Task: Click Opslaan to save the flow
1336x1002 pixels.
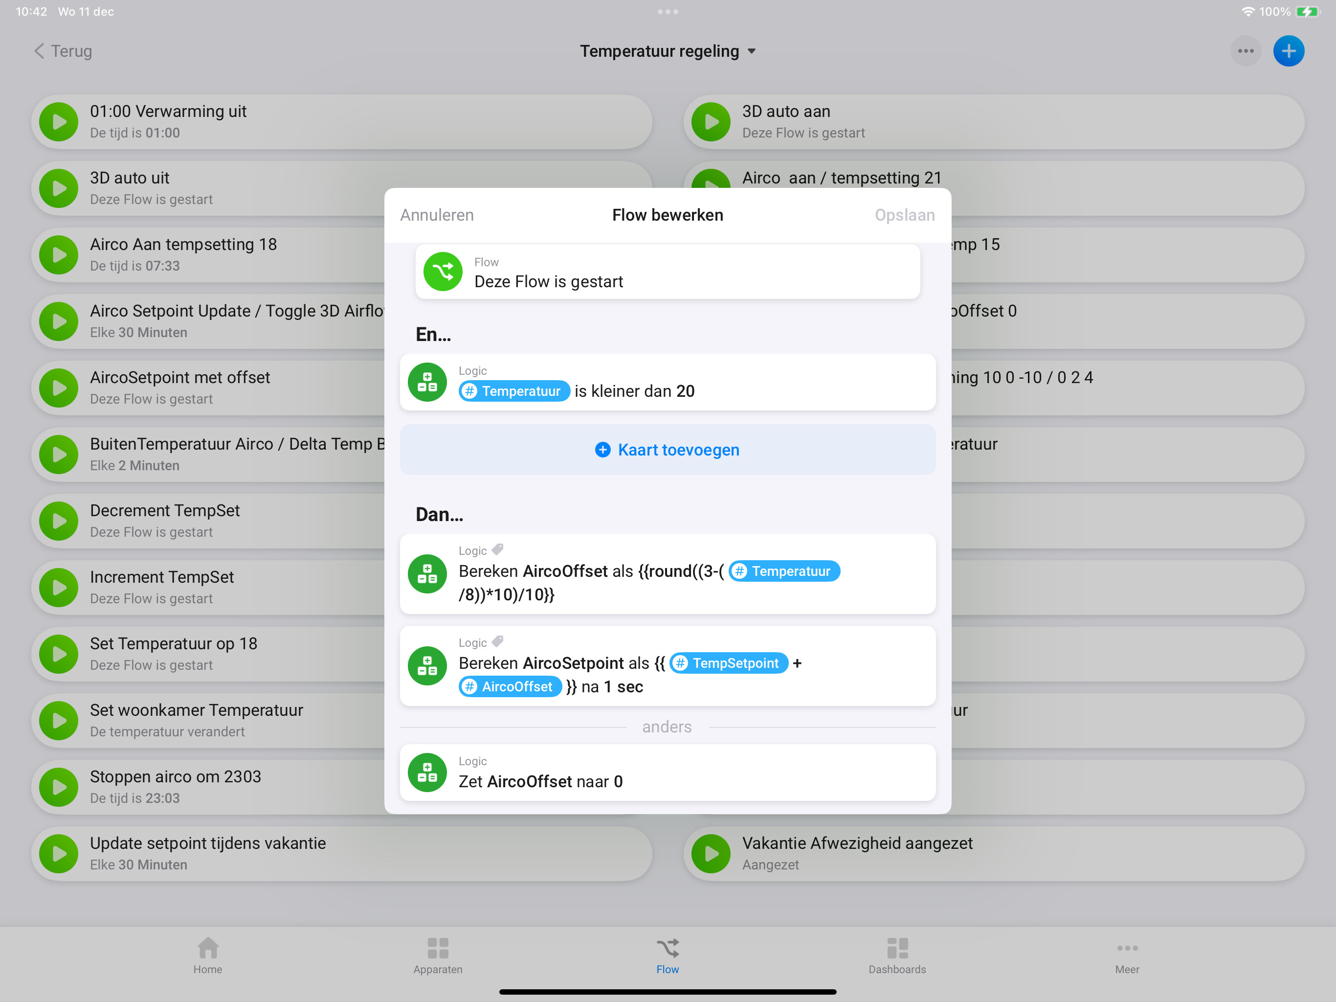Action: (x=904, y=215)
